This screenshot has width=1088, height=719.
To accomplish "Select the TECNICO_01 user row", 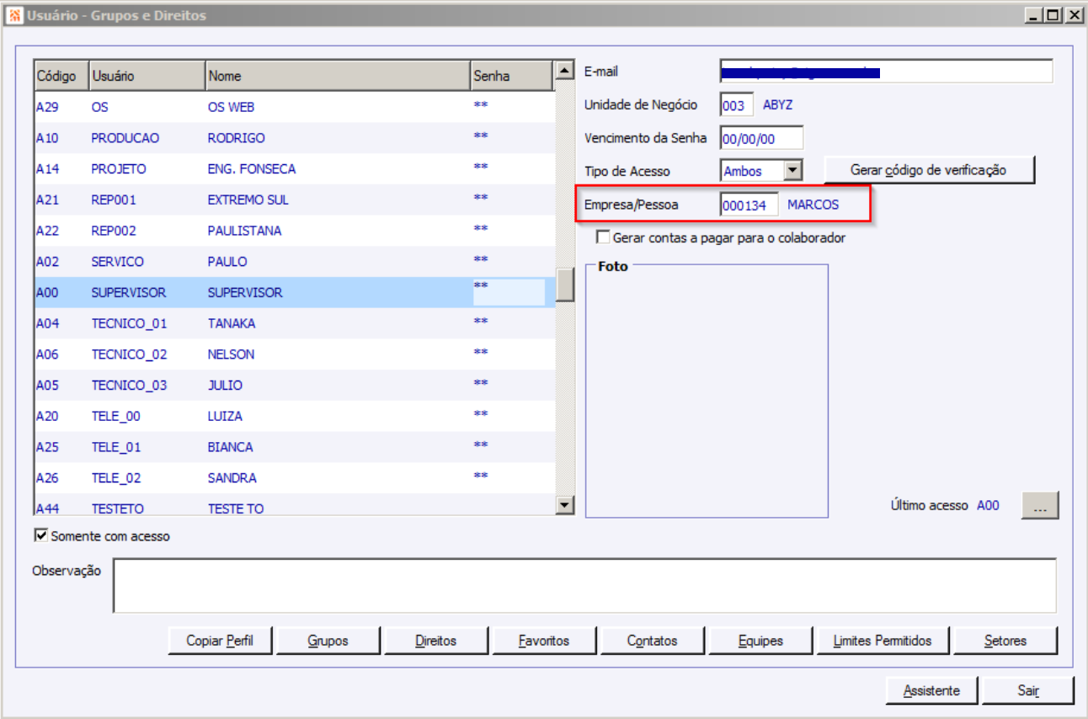I will point(295,323).
